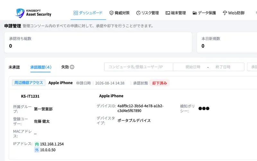Click the Web防御 umbrella icon
257x161 pixels.
point(225,13)
